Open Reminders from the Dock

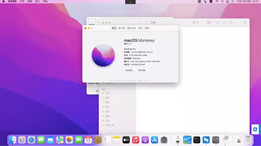[x=107, y=140]
